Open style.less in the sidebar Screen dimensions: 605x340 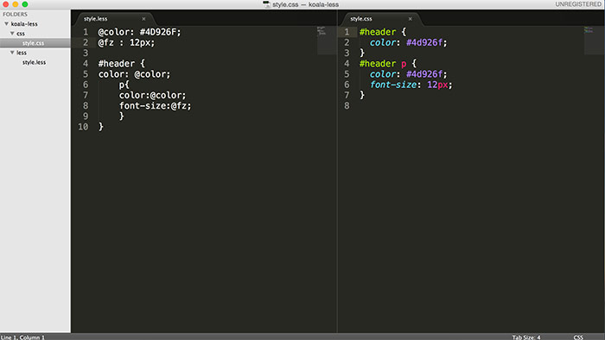click(34, 62)
